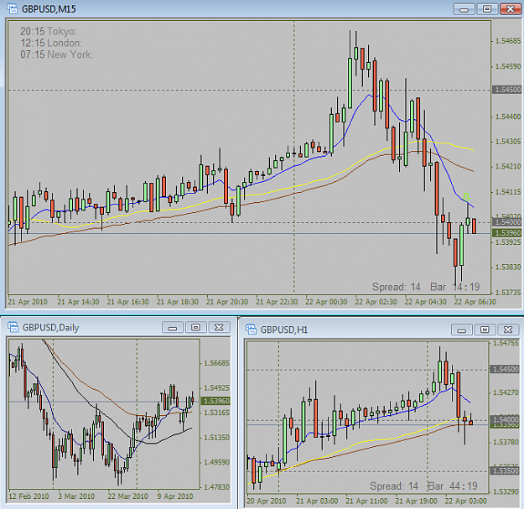Click the current price 1.53960 label in M15 chart
Screen dimensions: 524x509
tap(507, 233)
